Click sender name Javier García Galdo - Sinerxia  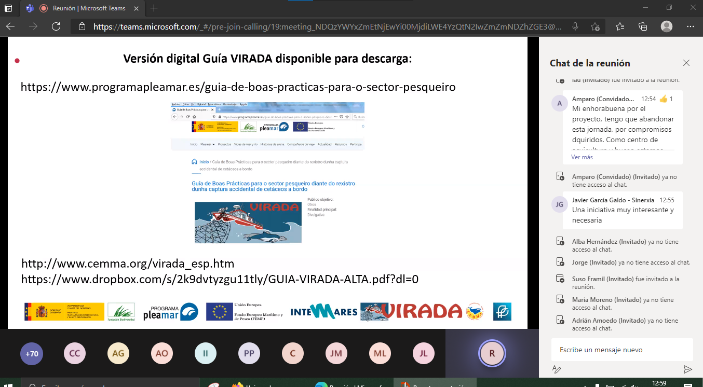click(x=613, y=200)
